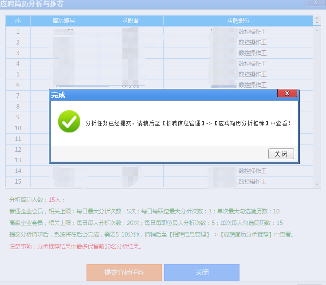Click the dialog message text about 招聘信息管理
326x285 pixels.
click(x=188, y=122)
